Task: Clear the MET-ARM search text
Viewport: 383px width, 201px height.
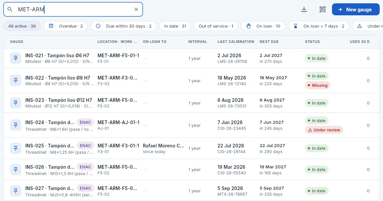Action: pos(136,9)
